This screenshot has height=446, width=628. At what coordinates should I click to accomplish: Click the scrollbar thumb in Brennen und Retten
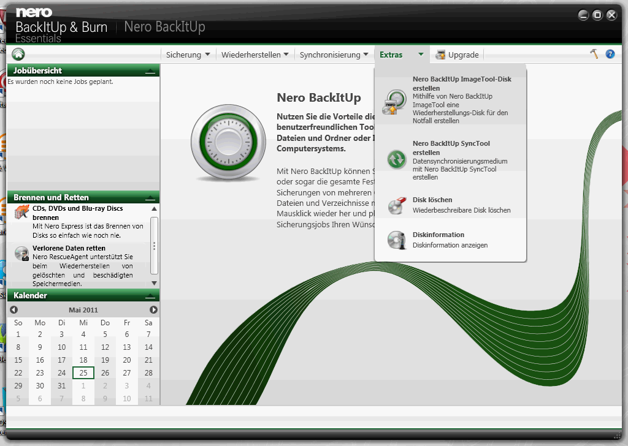coord(154,246)
